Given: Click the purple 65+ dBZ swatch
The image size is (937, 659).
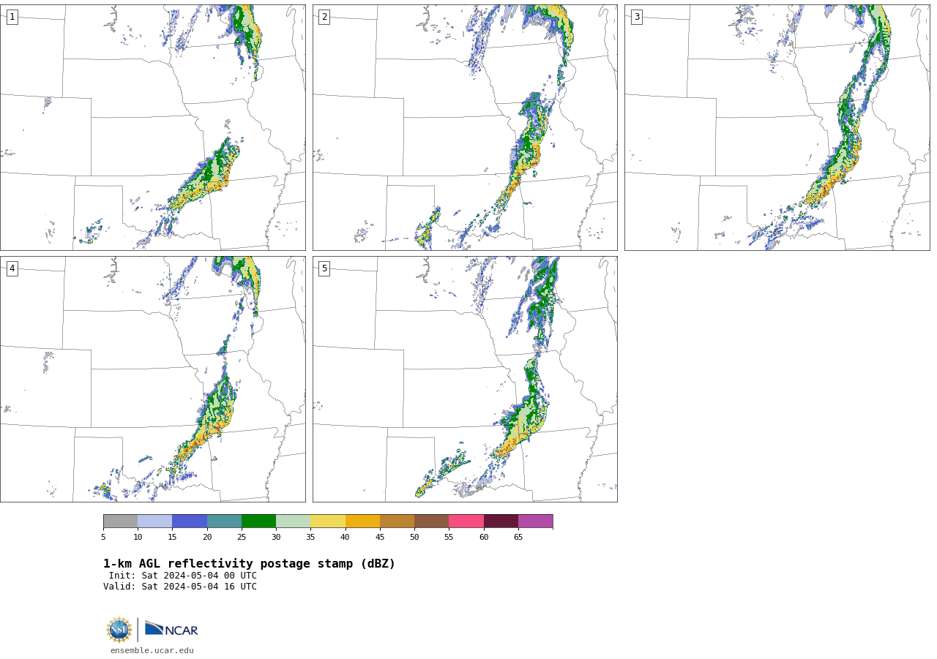Looking at the screenshot, I should point(535,521).
